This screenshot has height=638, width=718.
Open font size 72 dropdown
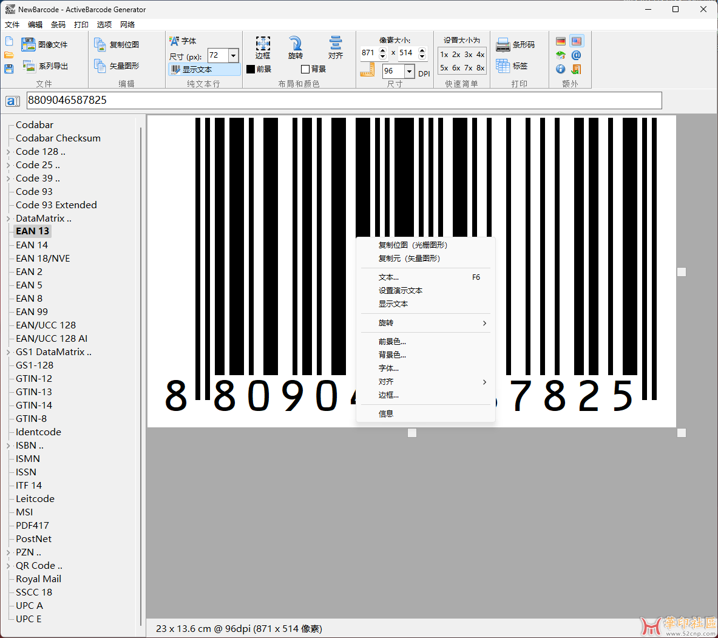(234, 55)
